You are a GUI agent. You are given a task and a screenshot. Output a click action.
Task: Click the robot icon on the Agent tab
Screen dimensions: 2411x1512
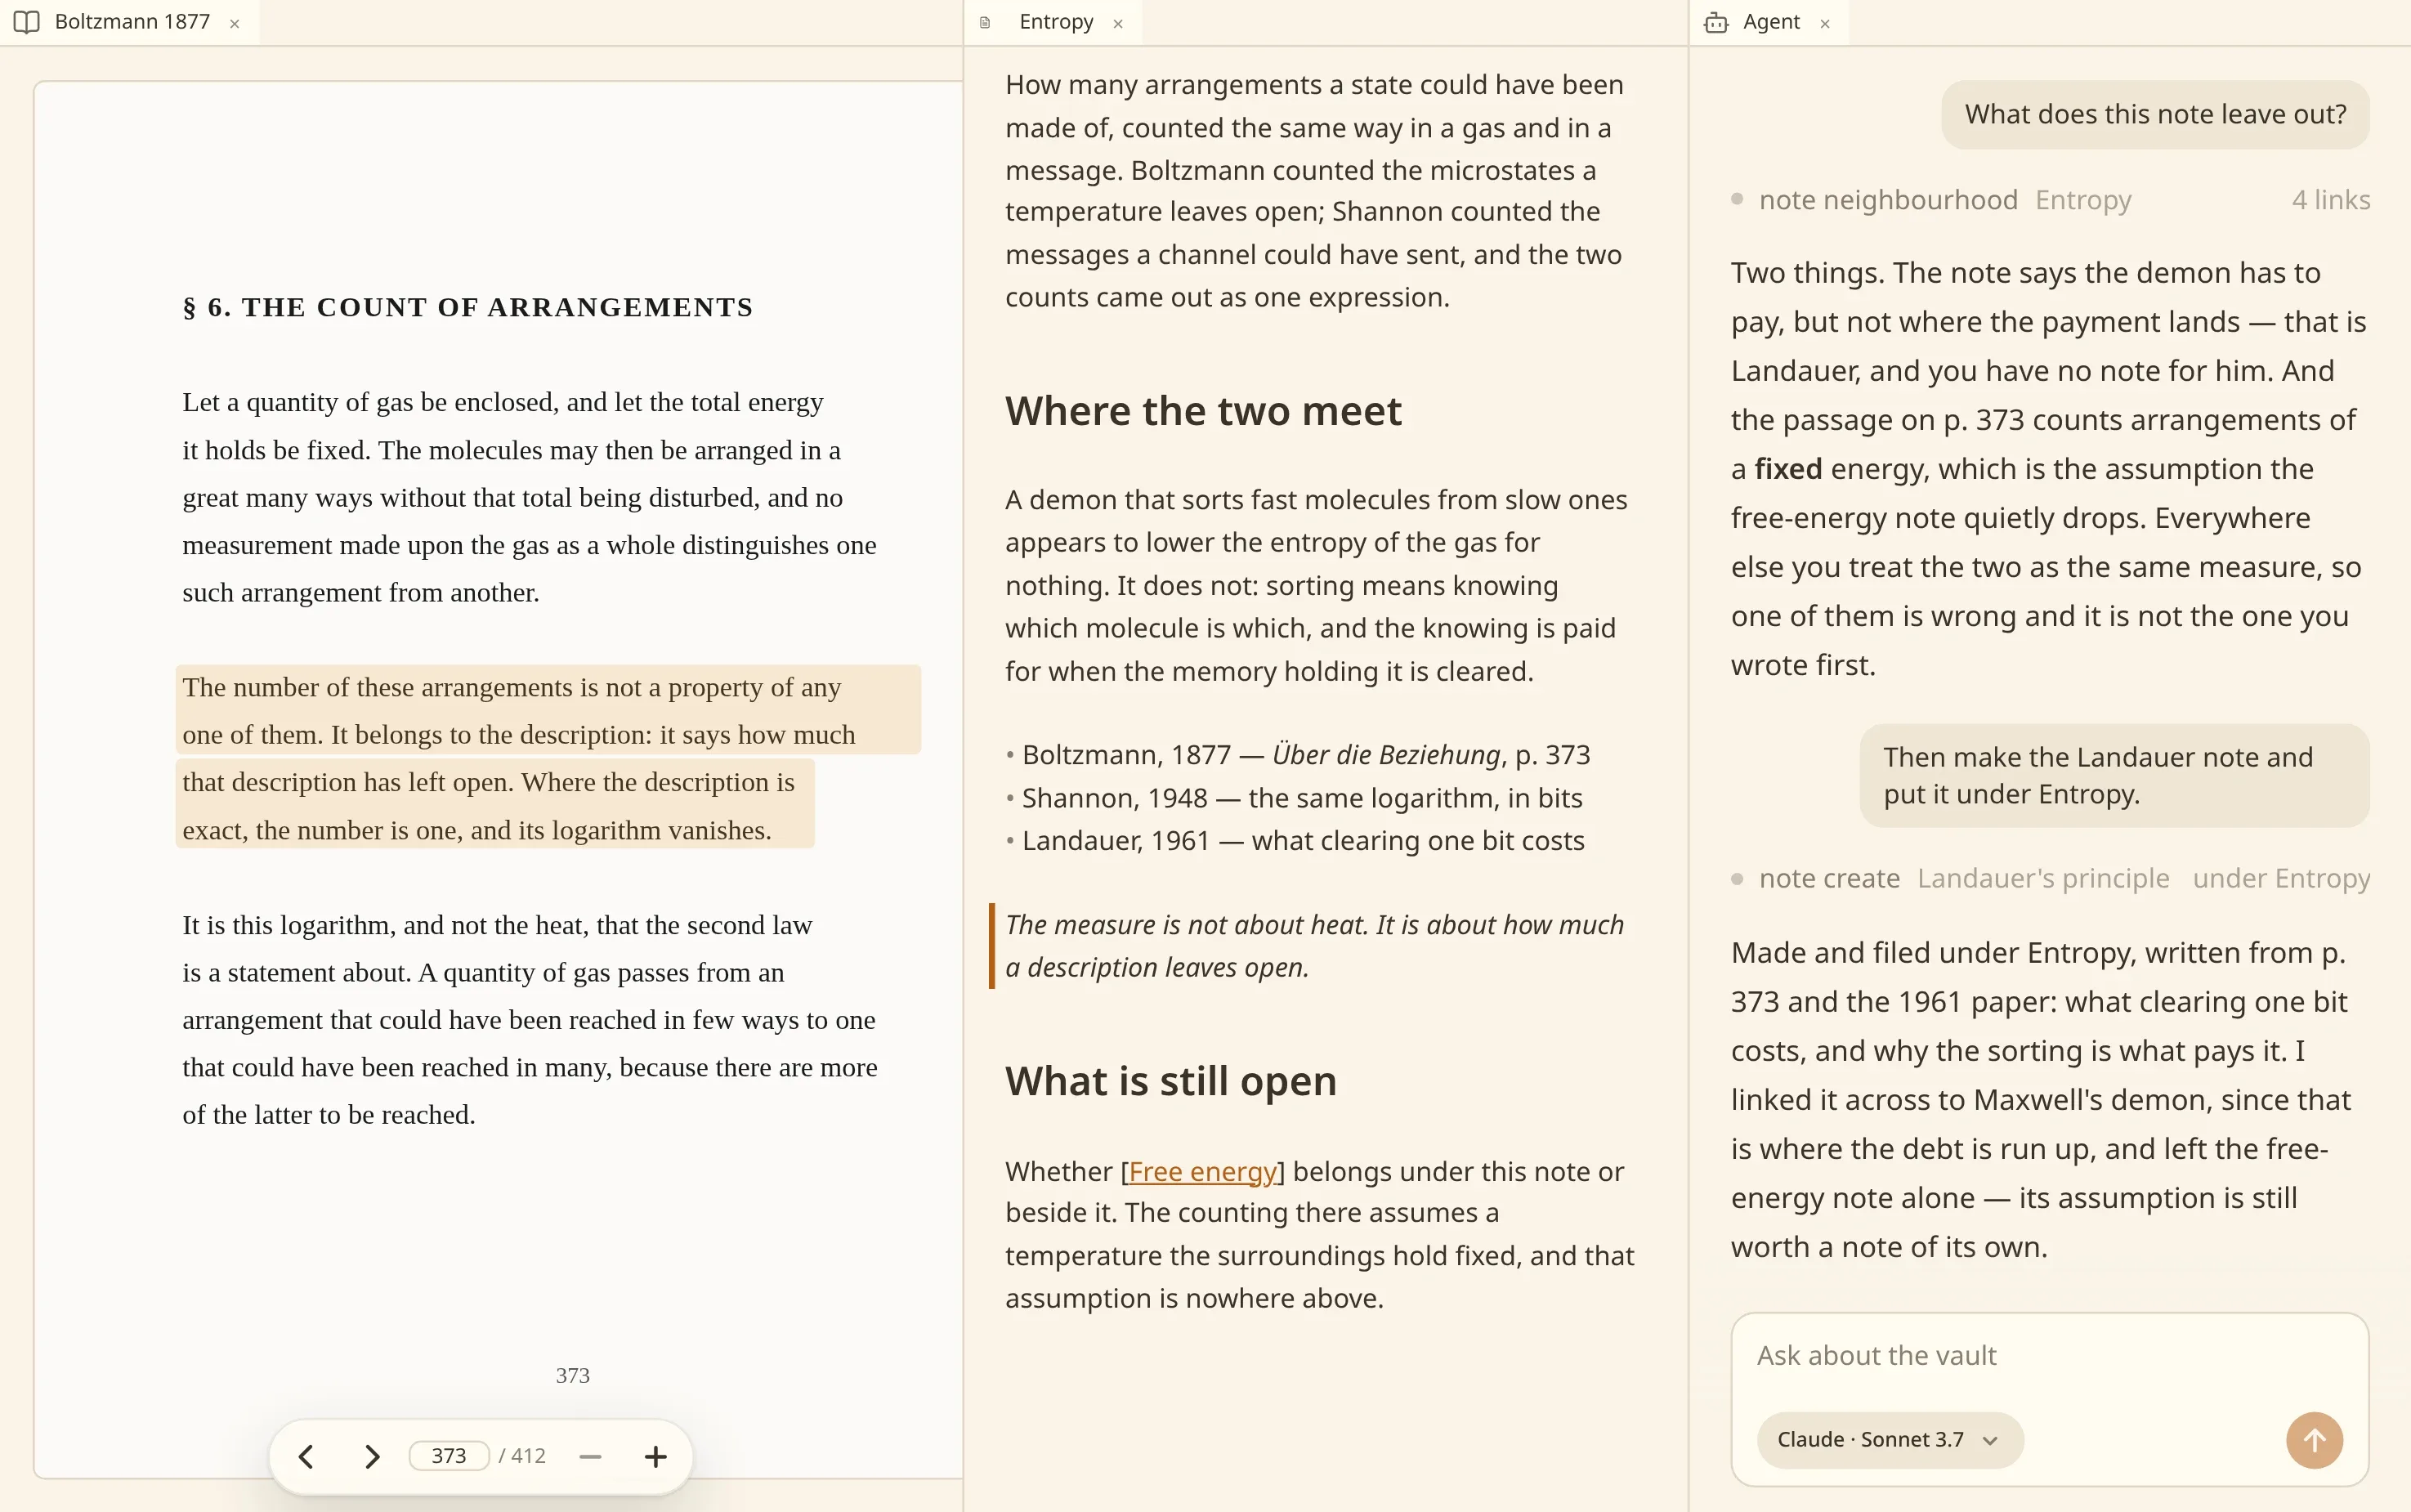tap(1716, 22)
